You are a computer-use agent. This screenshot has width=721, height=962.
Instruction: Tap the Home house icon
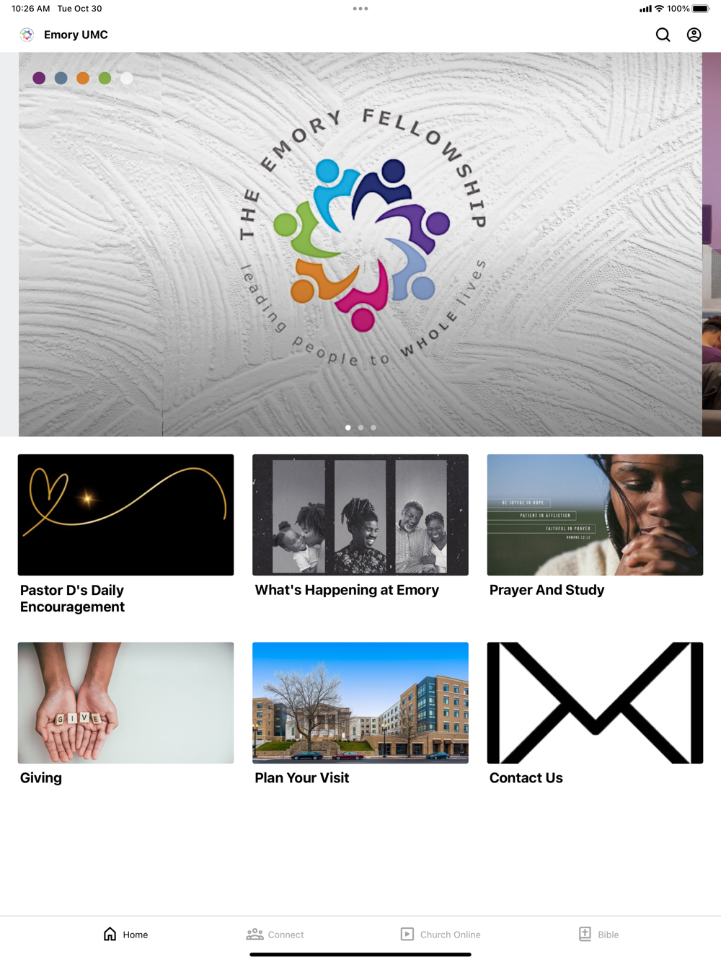(x=110, y=934)
